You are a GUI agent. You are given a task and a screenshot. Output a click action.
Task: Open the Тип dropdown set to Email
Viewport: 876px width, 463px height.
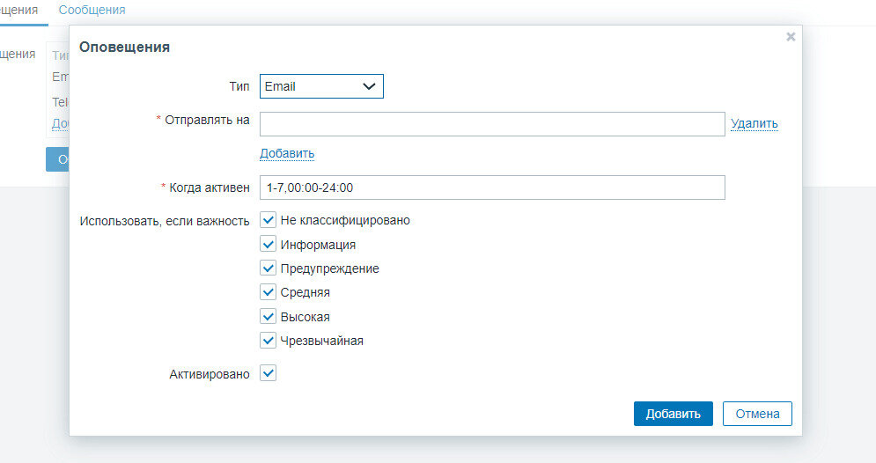click(x=321, y=86)
